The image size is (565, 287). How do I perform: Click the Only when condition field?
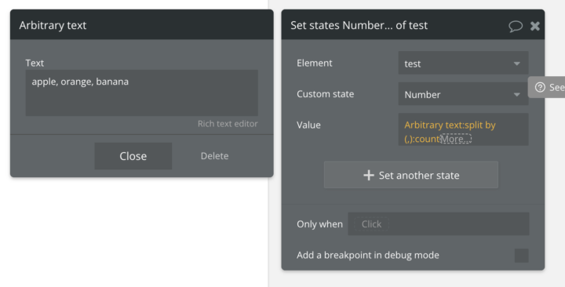click(x=438, y=224)
